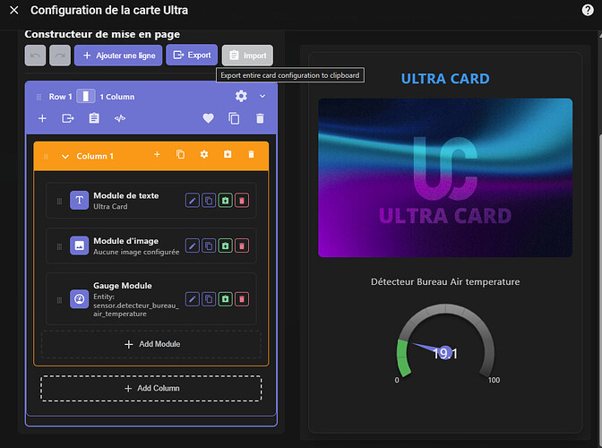Image resolution: width=602 pixels, height=448 pixels.
Task: Click the Add Module button
Action: (151, 344)
